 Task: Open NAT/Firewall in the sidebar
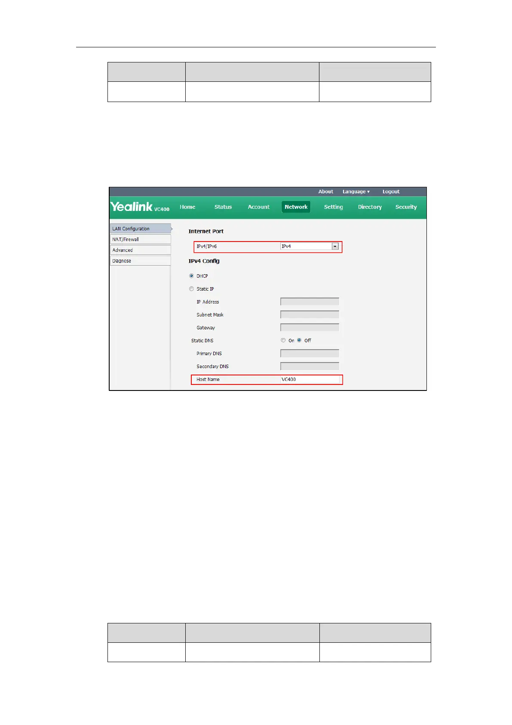pos(141,239)
